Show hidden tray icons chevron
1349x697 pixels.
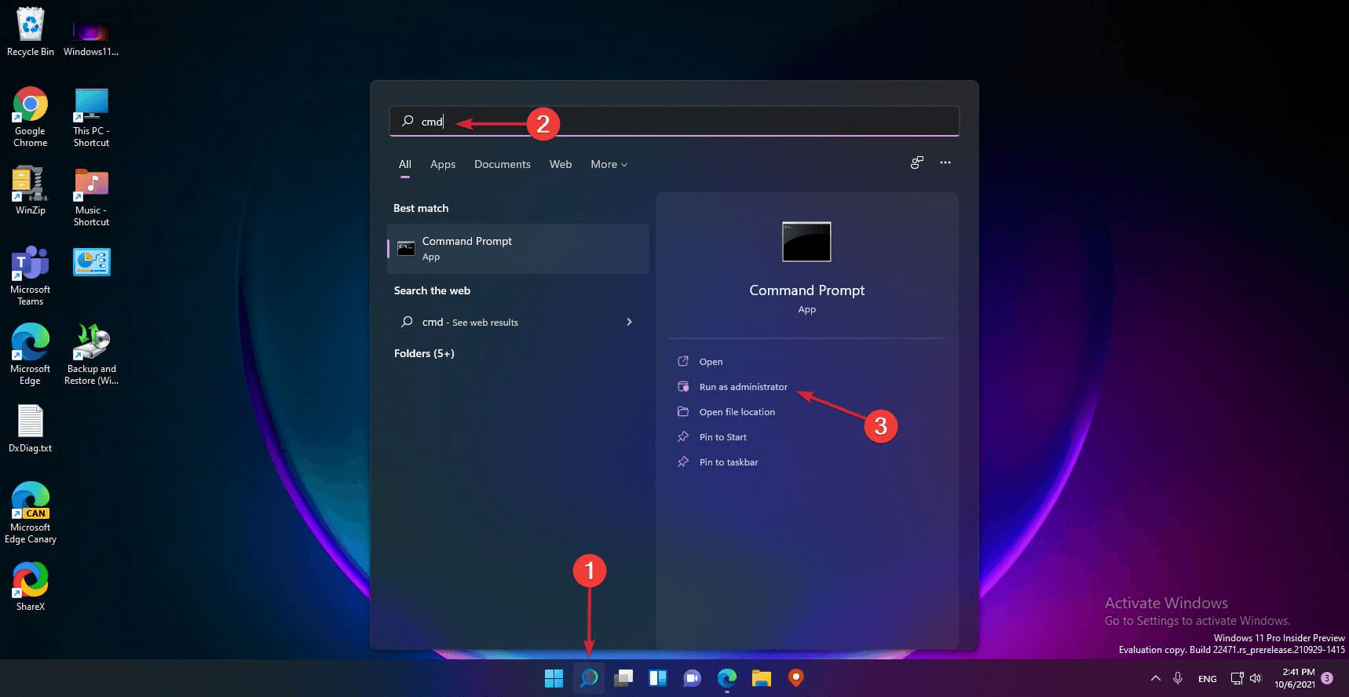(x=1155, y=678)
